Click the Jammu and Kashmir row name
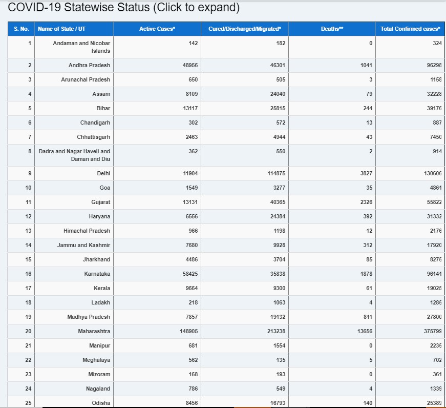The width and height of the screenshot is (446, 408). pyautogui.click(x=83, y=246)
